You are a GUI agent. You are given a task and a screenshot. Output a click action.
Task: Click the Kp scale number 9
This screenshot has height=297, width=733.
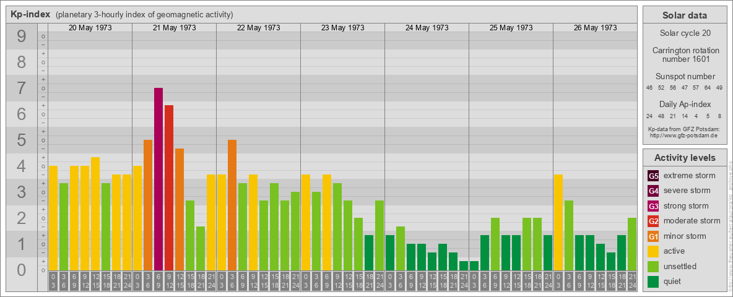click(22, 37)
